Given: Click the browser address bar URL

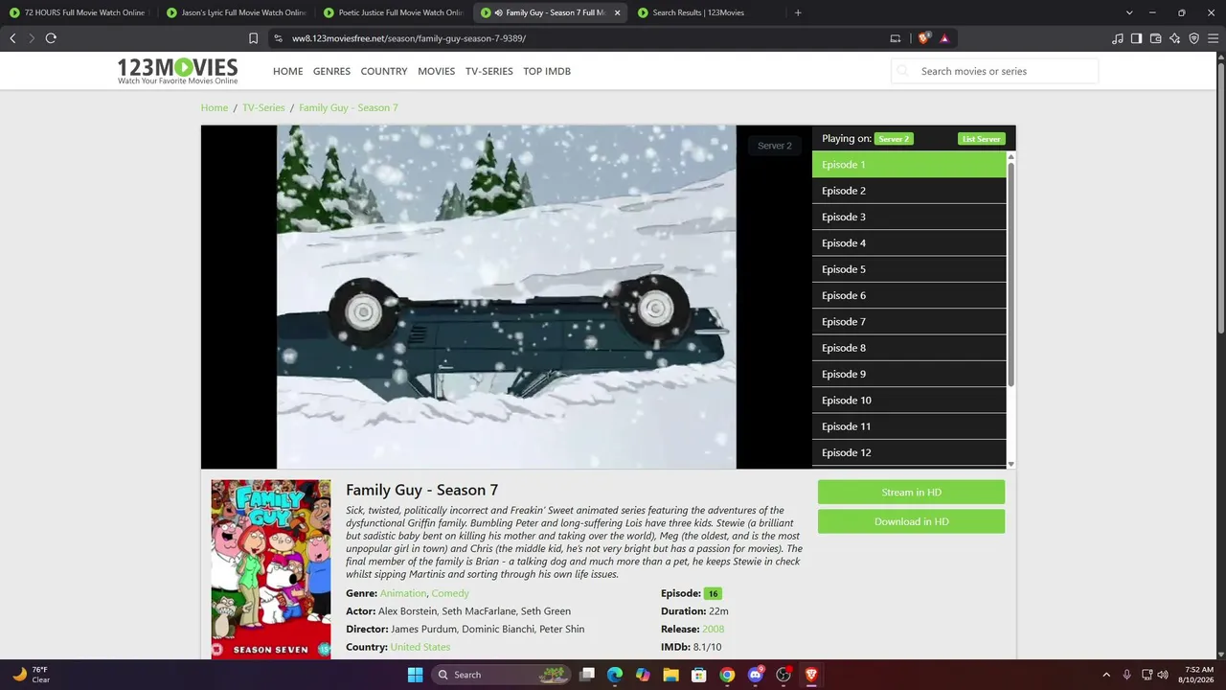Looking at the screenshot, I should (x=409, y=38).
